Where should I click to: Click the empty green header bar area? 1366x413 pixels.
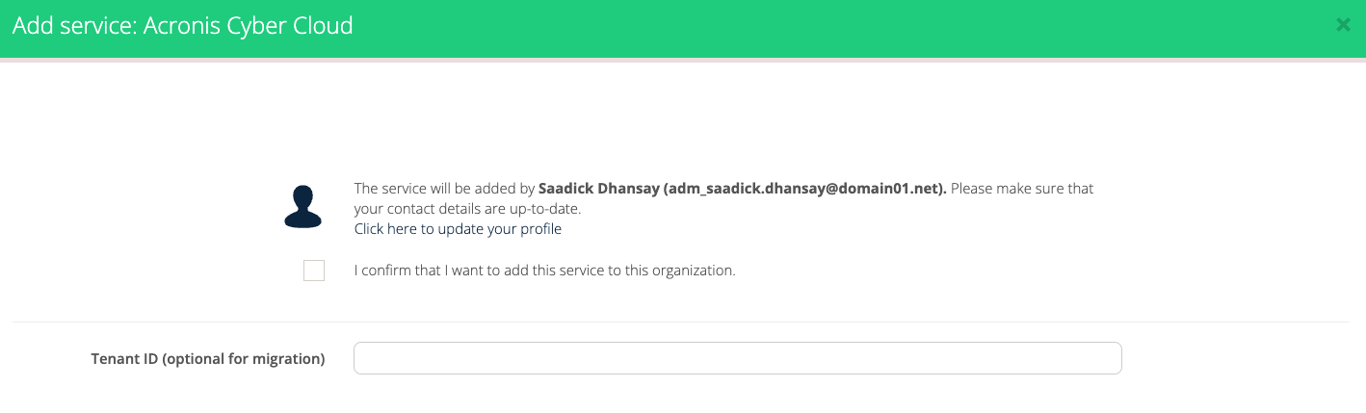[x=819, y=26]
